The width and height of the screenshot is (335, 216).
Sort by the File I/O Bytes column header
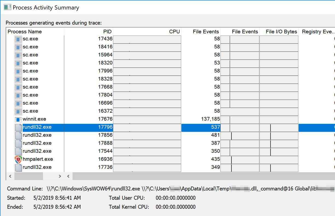coord(279,32)
